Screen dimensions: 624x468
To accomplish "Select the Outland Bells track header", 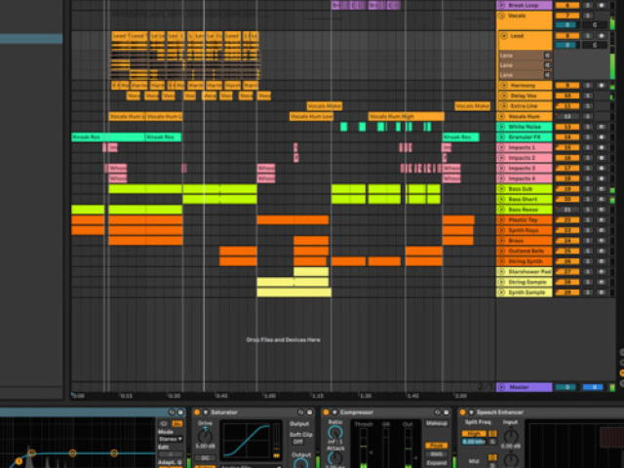I will pos(525,252).
